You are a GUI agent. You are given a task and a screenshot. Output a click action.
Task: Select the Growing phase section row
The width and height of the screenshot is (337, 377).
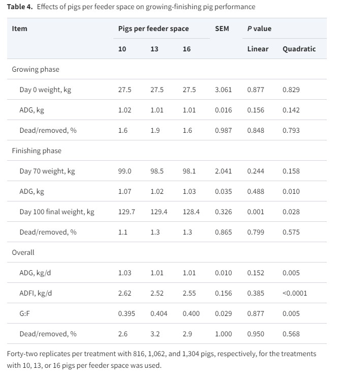[x=36, y=69]
